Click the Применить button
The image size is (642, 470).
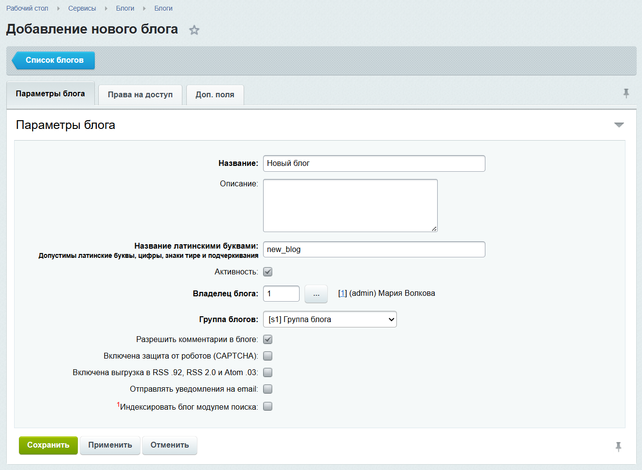[x=110, y=445]
